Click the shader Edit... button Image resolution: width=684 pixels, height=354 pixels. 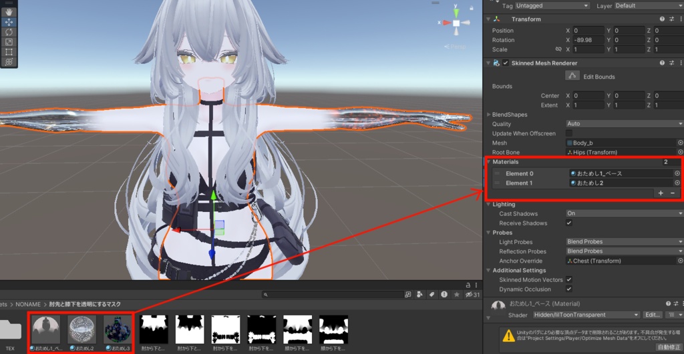pyautogui.click(x=652, y=315)
